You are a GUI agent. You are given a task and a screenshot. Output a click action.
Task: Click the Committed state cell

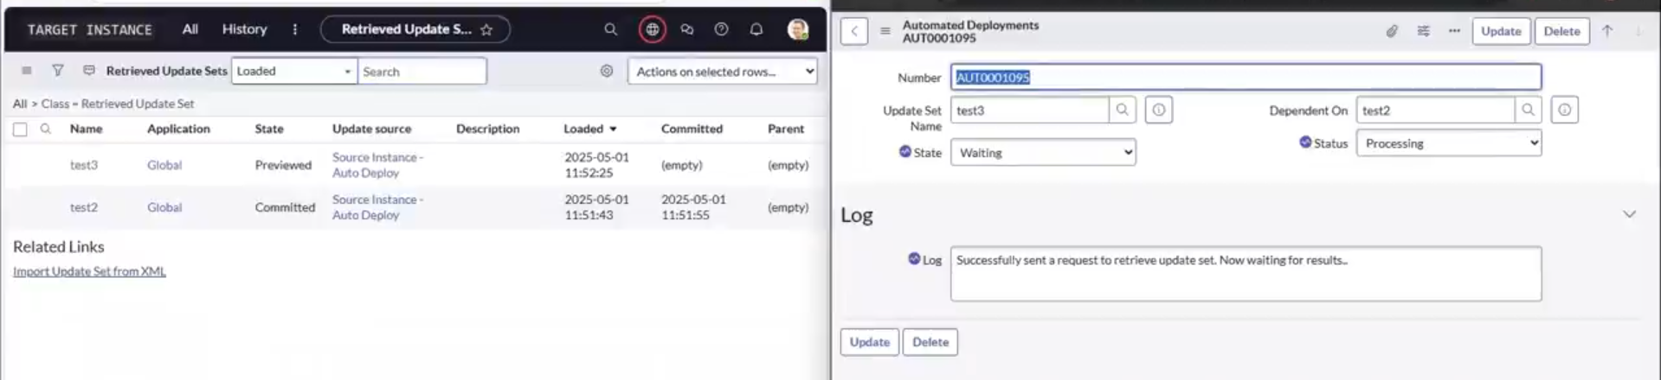(285, 207)
